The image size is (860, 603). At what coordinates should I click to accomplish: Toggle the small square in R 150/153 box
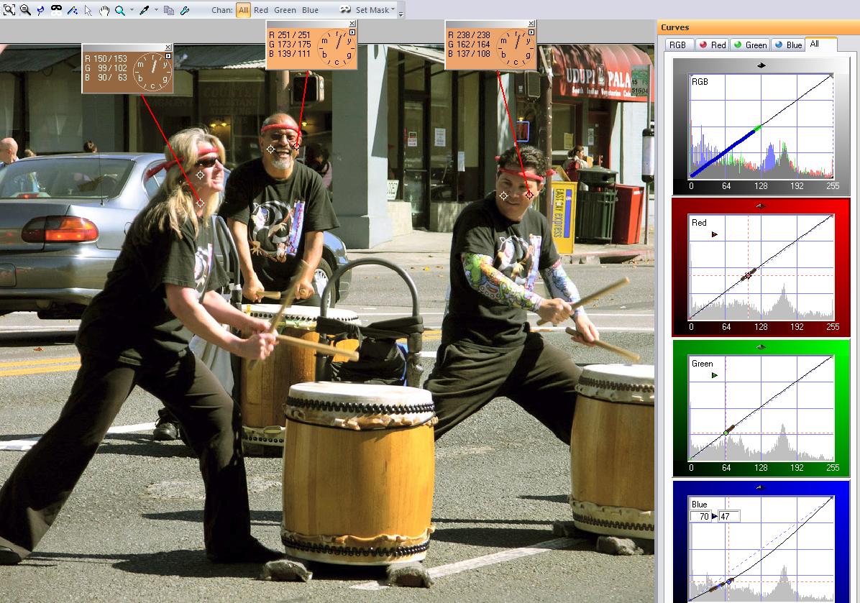(168, 56)
